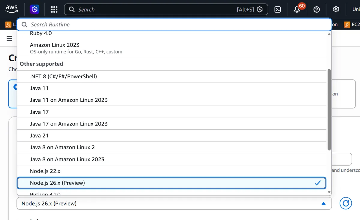This screenshot has height=220, width=360.
Task: Open the help question mark menu
Action: (316, 10)
